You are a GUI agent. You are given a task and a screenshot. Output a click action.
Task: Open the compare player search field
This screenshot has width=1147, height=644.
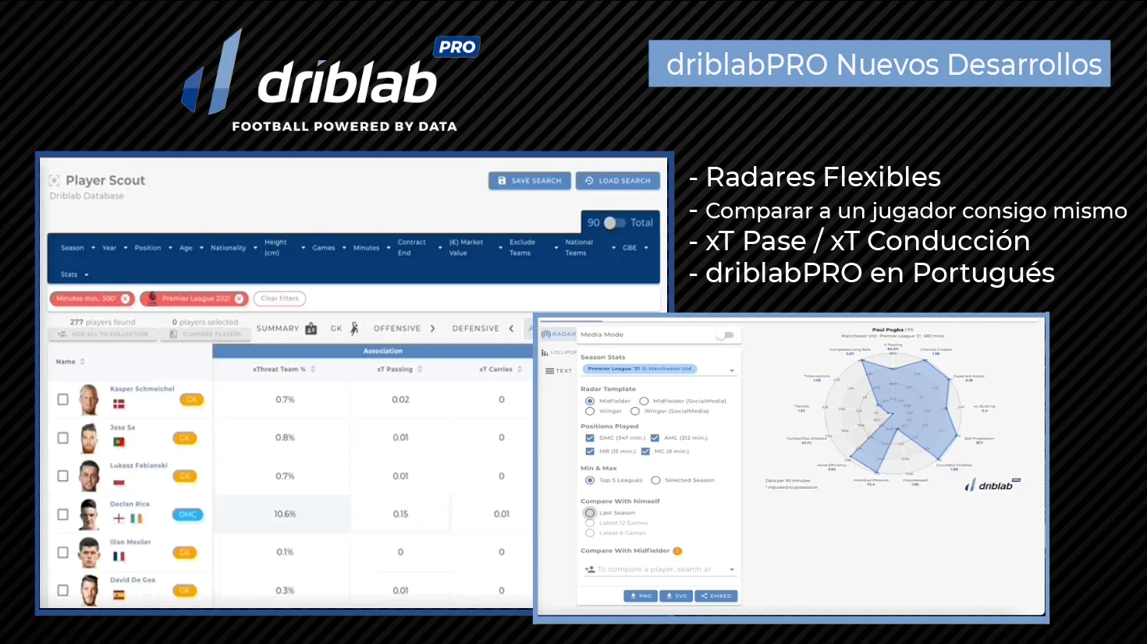coord(660,569)
